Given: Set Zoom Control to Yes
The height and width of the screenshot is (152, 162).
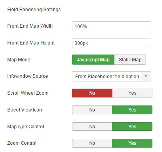Looking at the screenshot, I should click(132, 143).
